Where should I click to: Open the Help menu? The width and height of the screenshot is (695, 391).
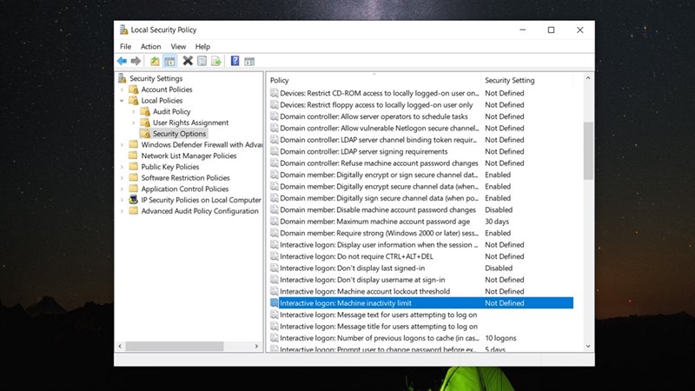pos(202,47)
